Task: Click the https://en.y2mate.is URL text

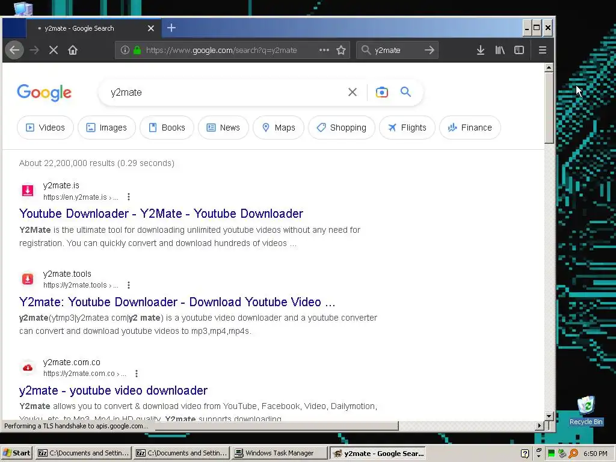Action: pyautogui.click(x=81, y=197)
